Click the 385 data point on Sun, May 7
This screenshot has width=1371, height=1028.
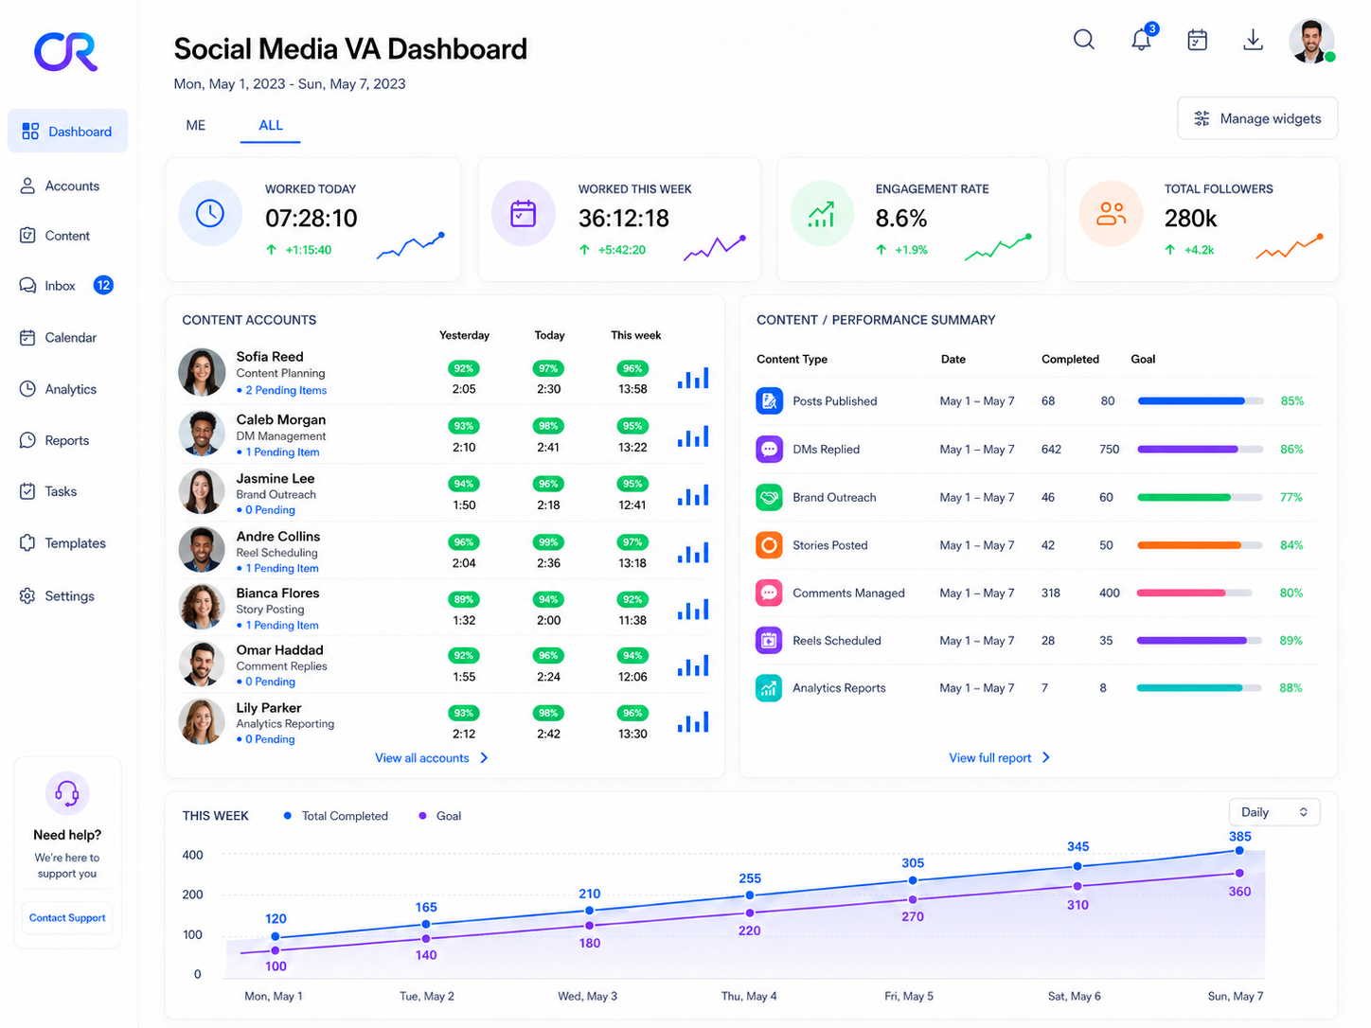pos(1239,850)
